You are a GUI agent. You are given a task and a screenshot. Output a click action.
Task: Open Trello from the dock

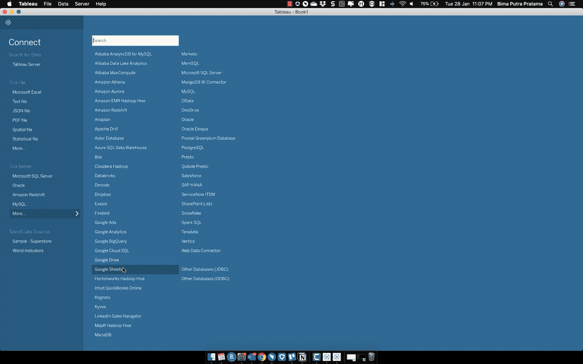tap(292, 357)
